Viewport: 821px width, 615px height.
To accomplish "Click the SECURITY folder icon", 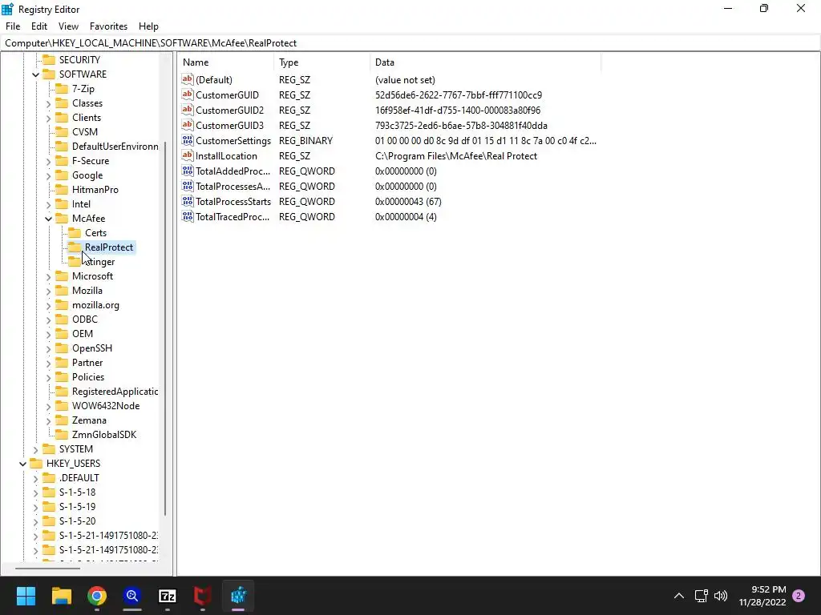I will [x=49, y=59].
